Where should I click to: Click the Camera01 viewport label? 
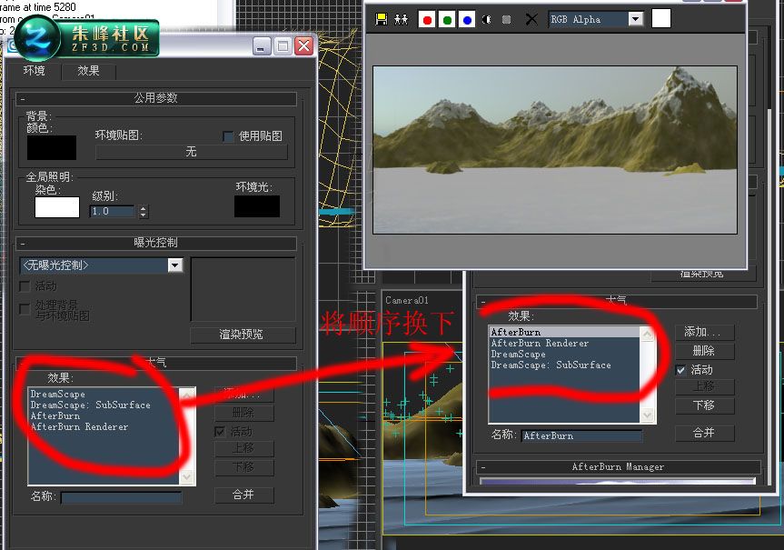coord(407,300)
